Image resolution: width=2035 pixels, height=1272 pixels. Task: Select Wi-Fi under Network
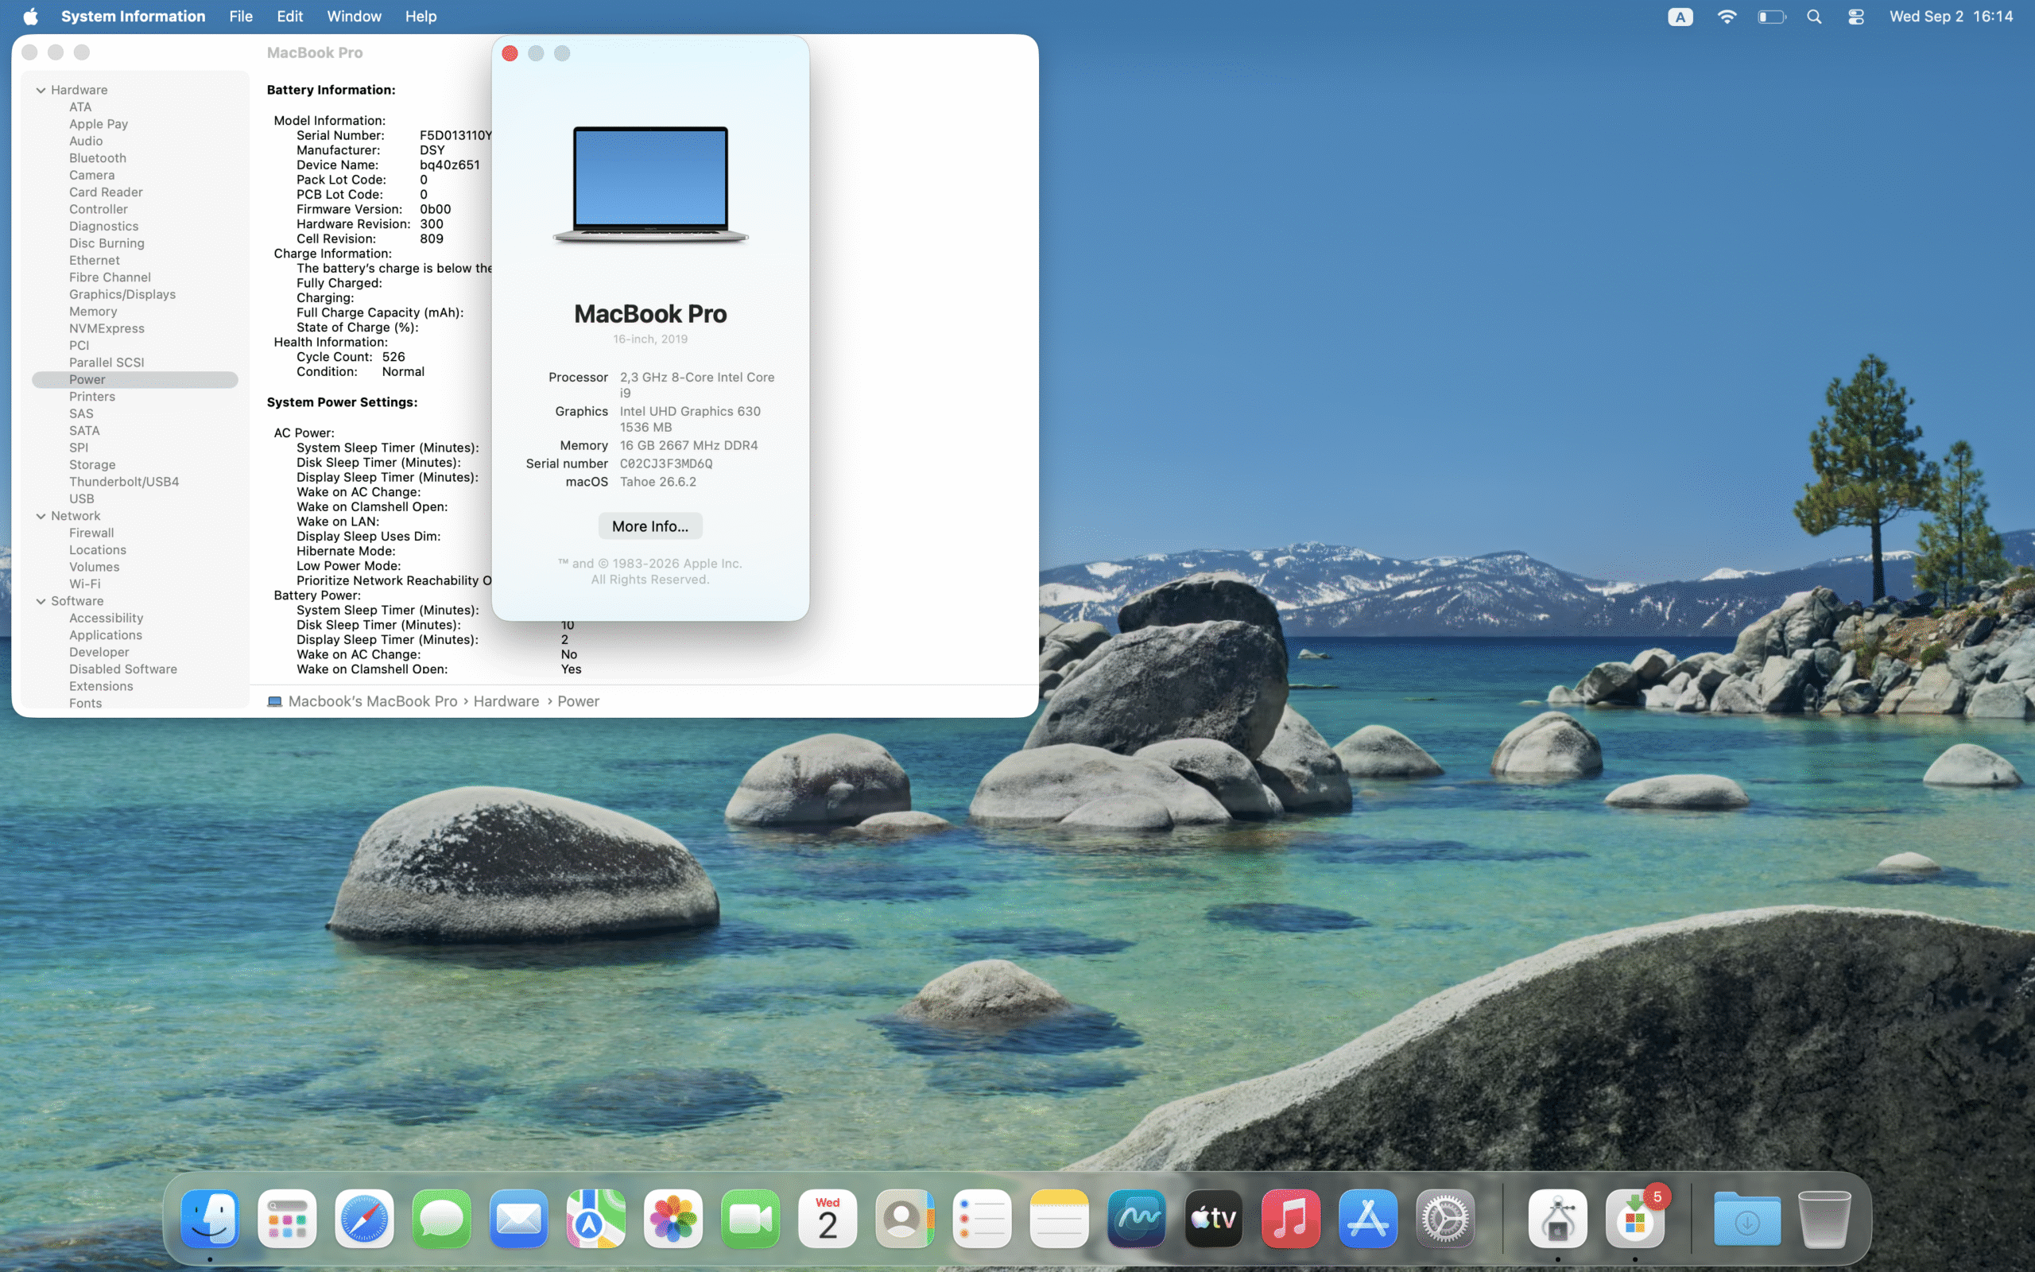point(85,584)
